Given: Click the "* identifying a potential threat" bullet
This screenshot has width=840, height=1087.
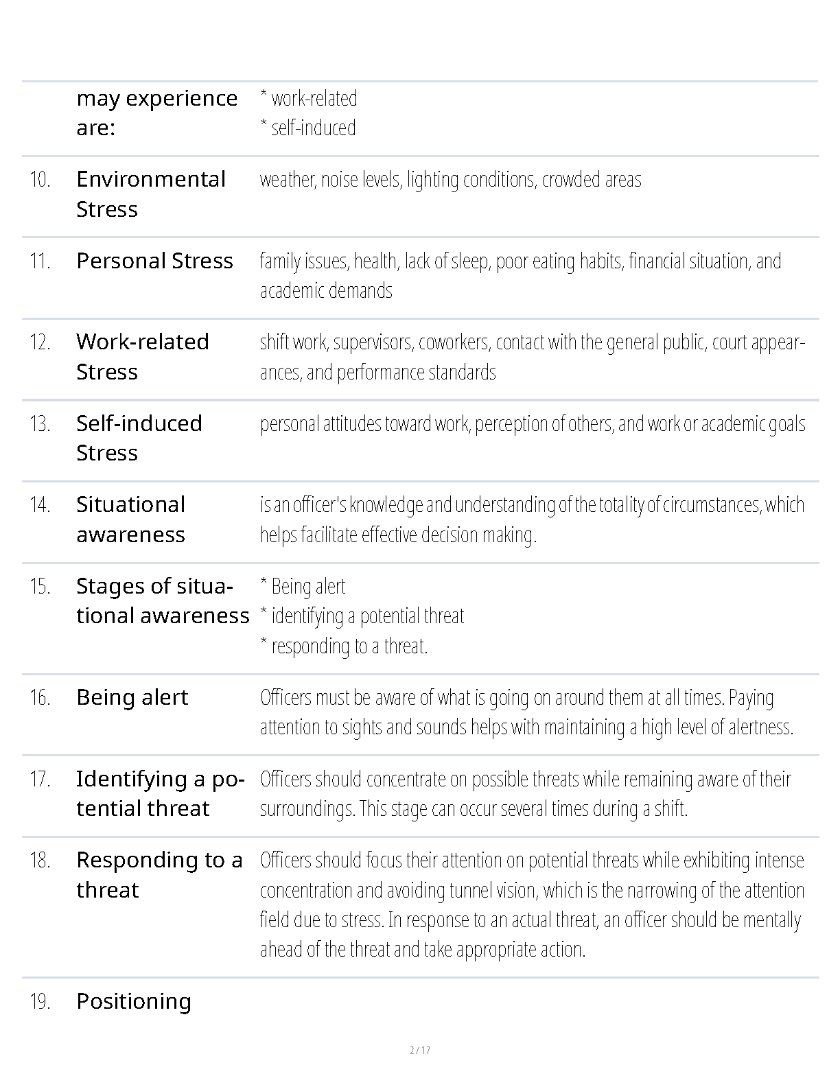Looking at the screenshot, I should tap(362, 616).
